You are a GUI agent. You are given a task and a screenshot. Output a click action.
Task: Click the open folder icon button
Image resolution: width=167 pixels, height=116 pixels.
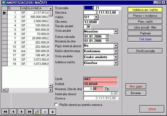pos(37,111)
